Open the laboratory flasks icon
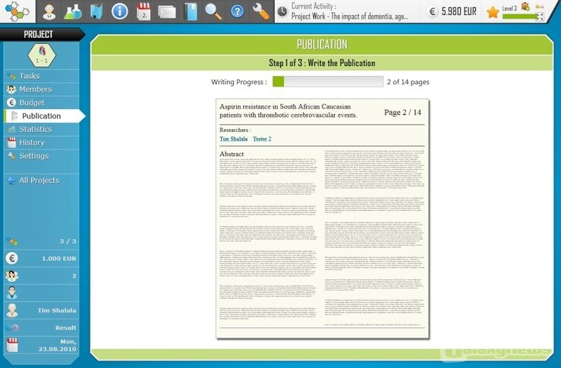This screenshot has height=368, width=561. [x=73, y=12]
